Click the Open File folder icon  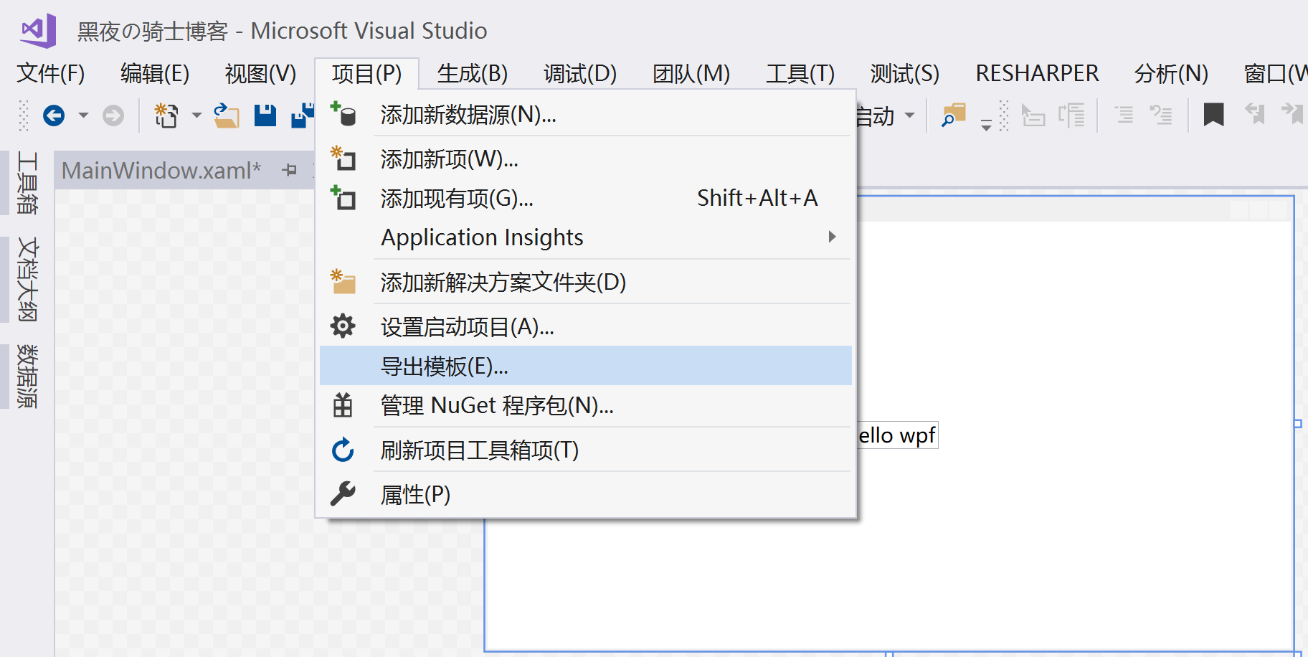[x=227, y=115]
